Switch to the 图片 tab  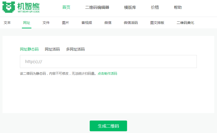[65, 23]
